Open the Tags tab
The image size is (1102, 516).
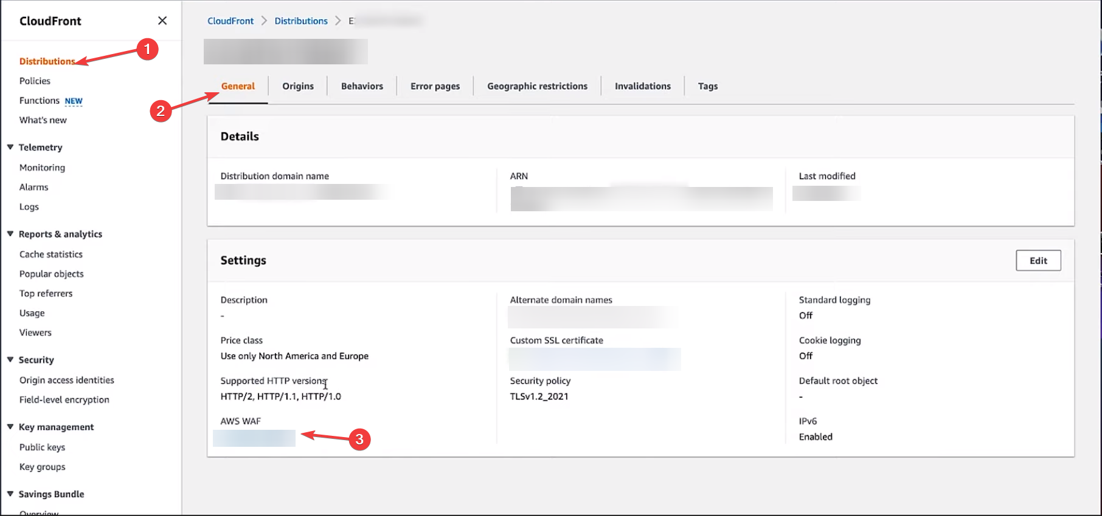[x=708, y=86]
